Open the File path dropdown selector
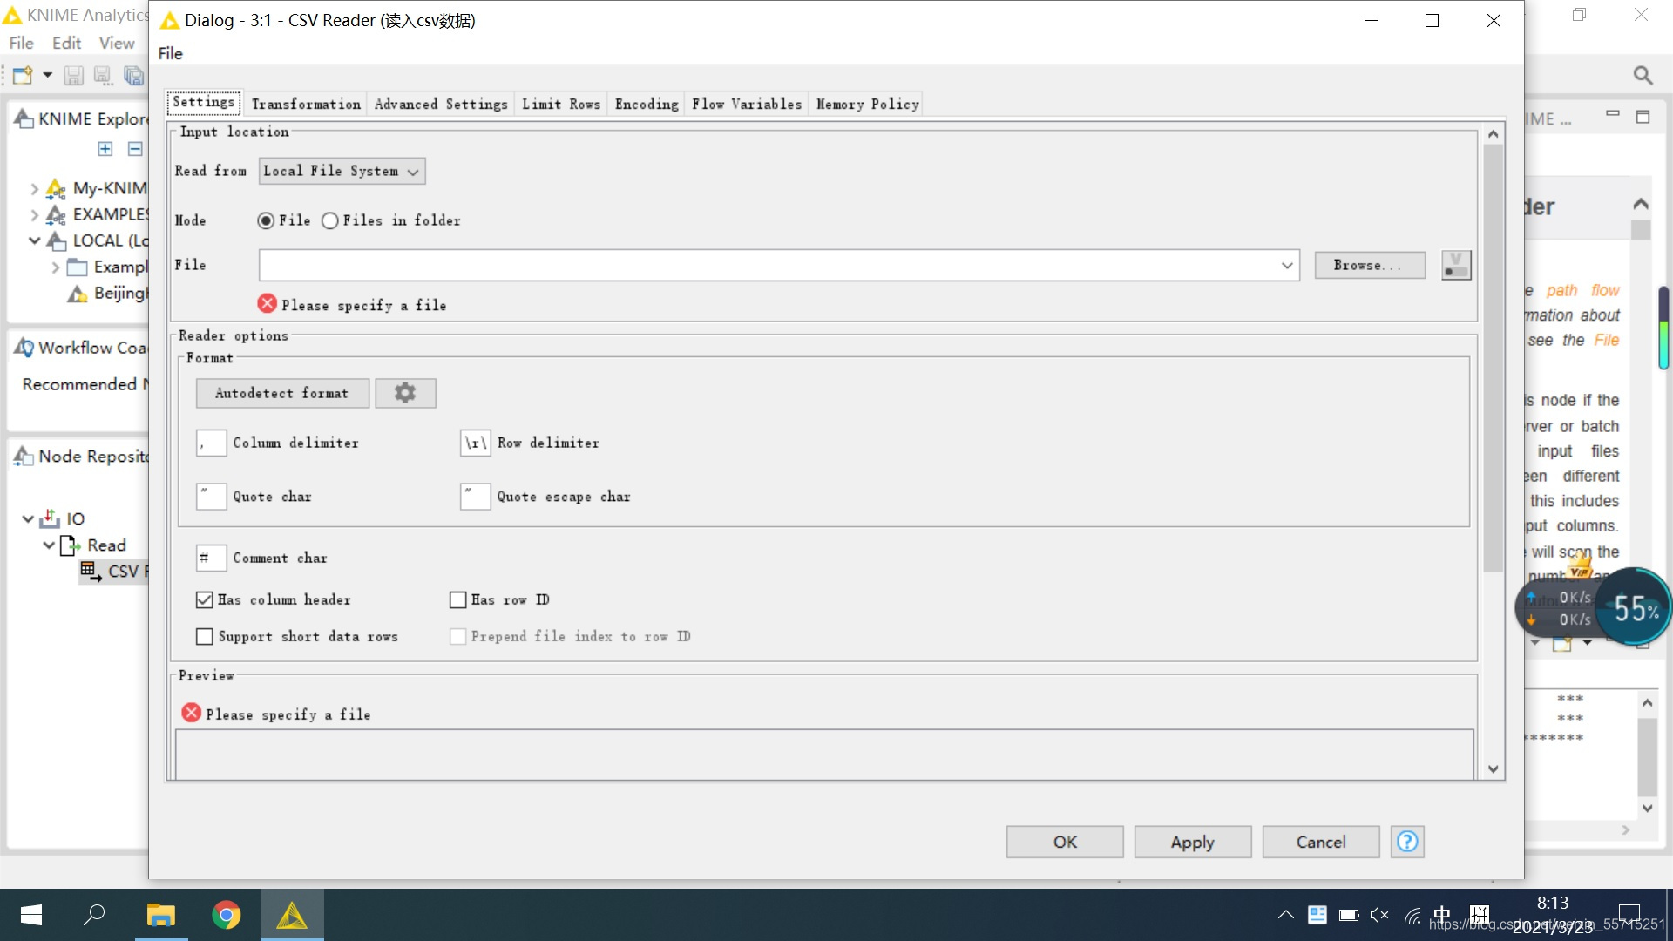The height and width of the screenshot is (941, 1673). [x=1286, y=264]
